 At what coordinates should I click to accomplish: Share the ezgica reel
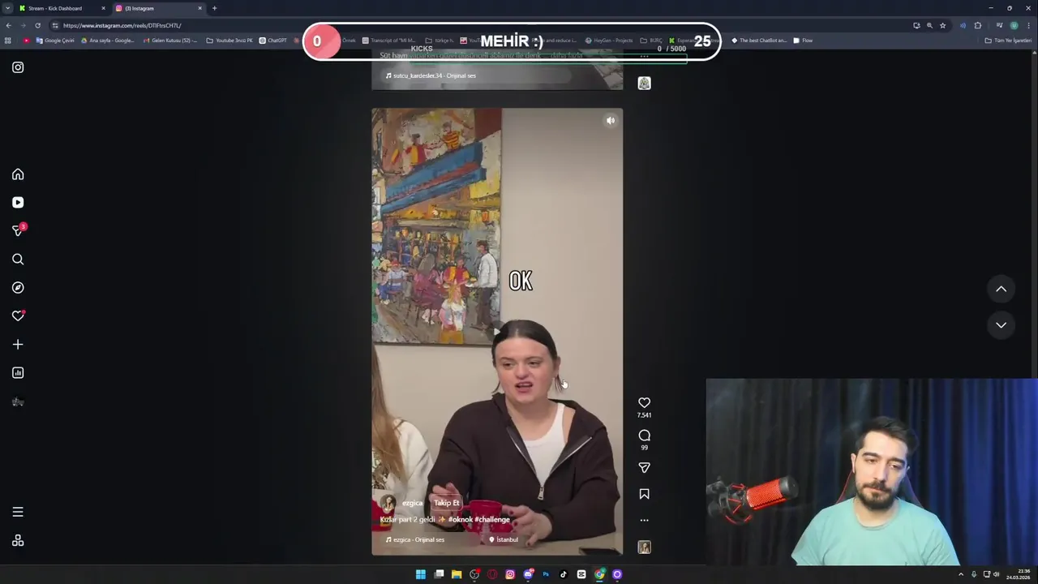pos(644,468)
